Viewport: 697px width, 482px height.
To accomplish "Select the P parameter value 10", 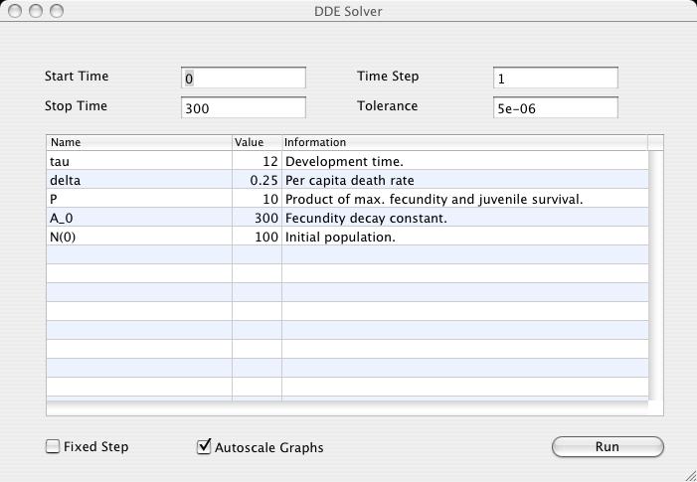I will 257,200.
